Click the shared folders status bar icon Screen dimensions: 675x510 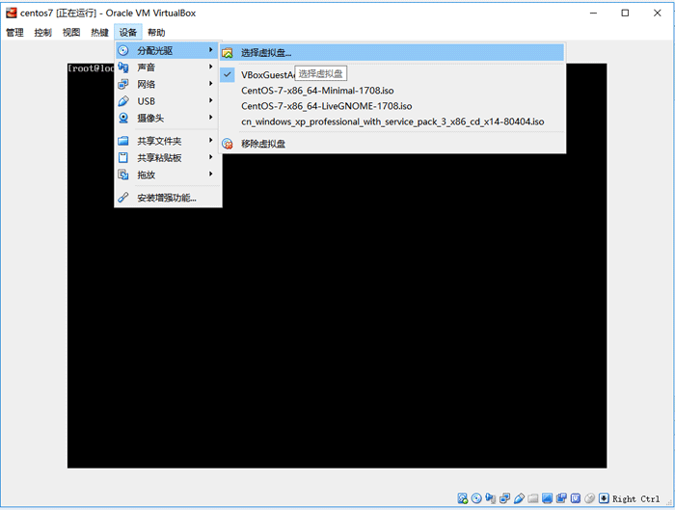pos(533,498)
